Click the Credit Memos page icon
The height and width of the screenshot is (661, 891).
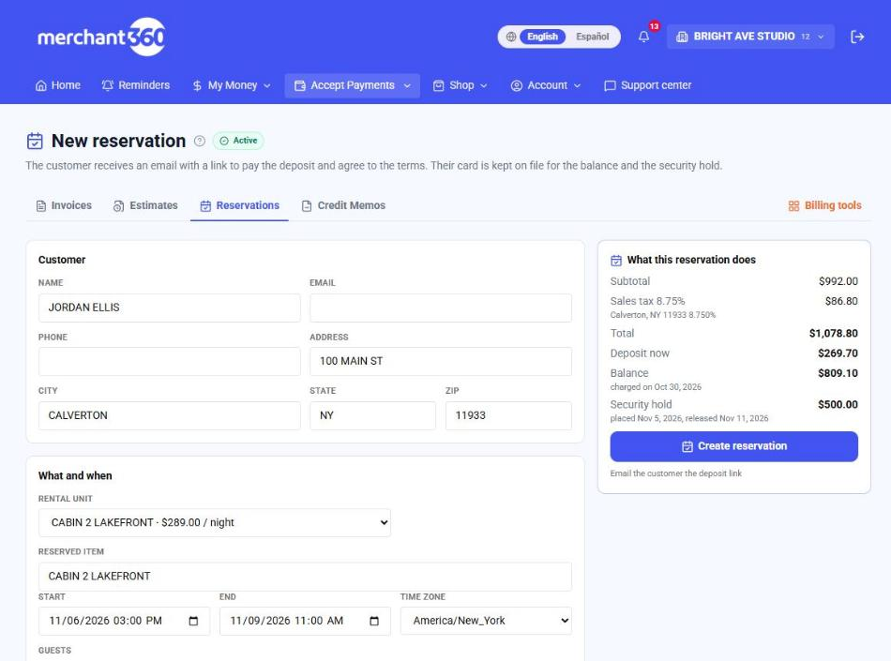tap(307, 206)
